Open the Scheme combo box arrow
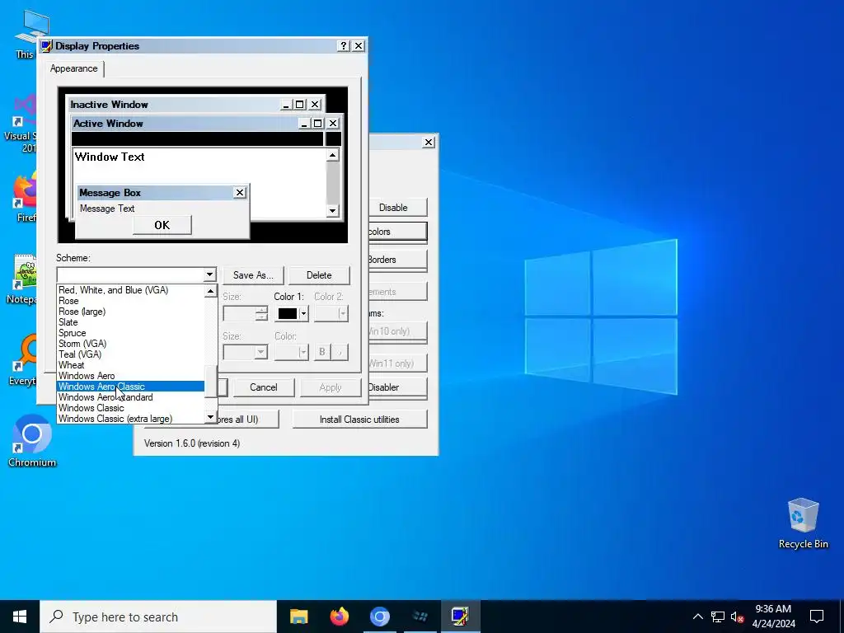The height and width of the screenshot is (633, 844). [210, 275]
